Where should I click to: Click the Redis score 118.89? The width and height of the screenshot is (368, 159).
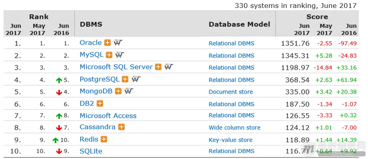tap(297, 140)
